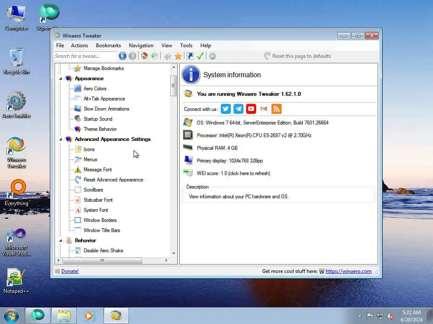
Task: Click the tree's horizontal scrollbar thumb
Action: point(102,260)
